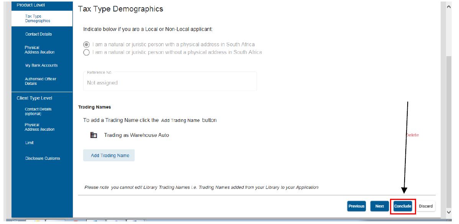Click the Trading Names section heading
The image size is (459, 224).
click(x=95, y=107)
